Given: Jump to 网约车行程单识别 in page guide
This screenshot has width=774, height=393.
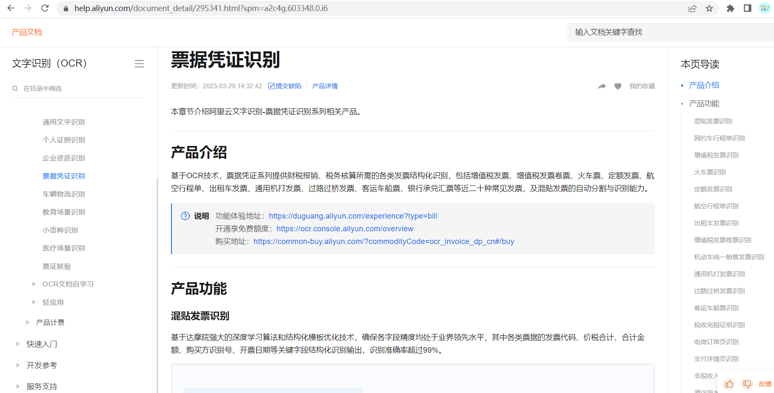Looking at the screenshot, I should 719,138.
